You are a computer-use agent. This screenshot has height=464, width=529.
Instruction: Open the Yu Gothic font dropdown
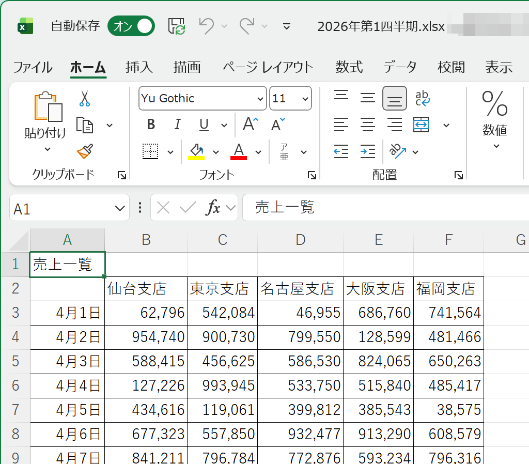coord(259,98)
